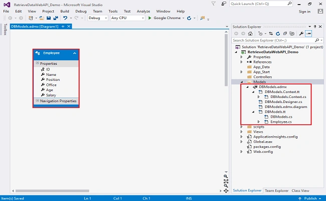Click the Find in Files toolbar icon
Viewport: 326px width, 201px height.
pyautogui.click(x=202, y=18)
